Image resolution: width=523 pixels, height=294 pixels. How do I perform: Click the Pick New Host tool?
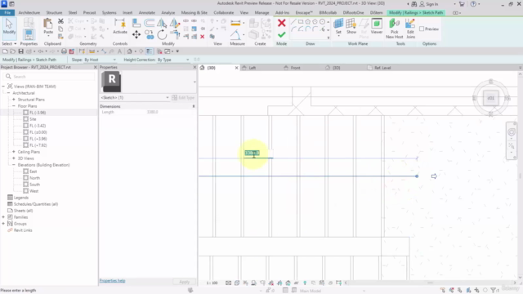(394, 29)
